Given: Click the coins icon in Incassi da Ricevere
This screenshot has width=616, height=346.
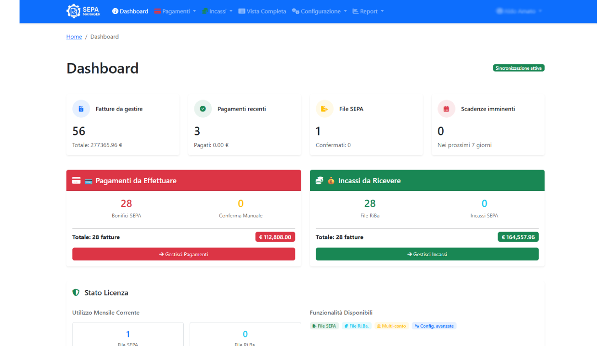Looking at the screenshot, I should 319,181.
